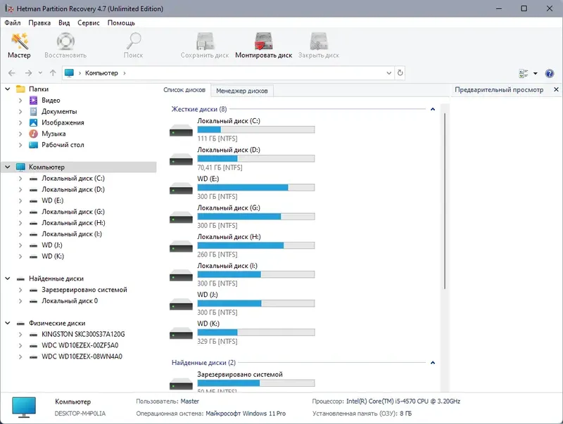Select Локальный диск (H:) drive icon in list
The height and width of the screenshot is (424, 563).
[x=181, y=246]
